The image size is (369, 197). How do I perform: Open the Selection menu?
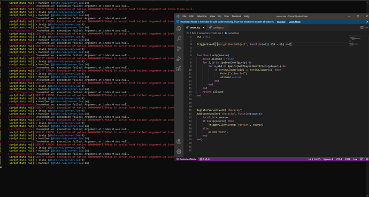[x=202, y=16]
